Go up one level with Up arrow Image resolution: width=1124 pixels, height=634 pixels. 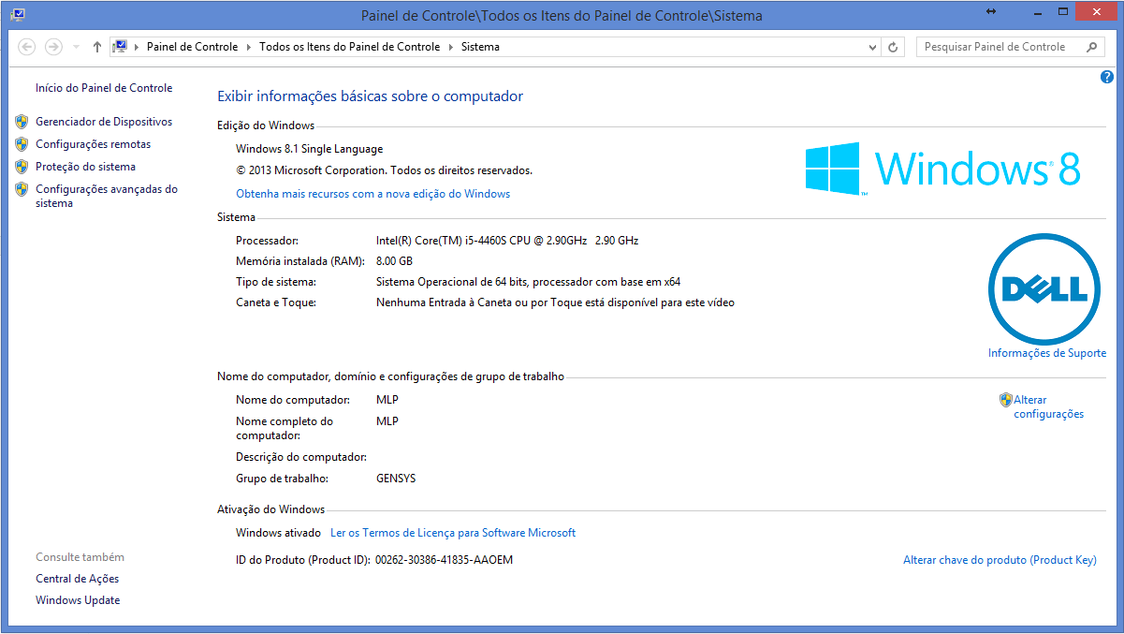[x=97, y=47]
